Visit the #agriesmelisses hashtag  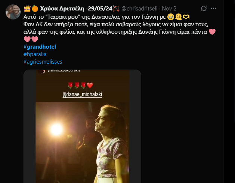[x=43, y=62]
